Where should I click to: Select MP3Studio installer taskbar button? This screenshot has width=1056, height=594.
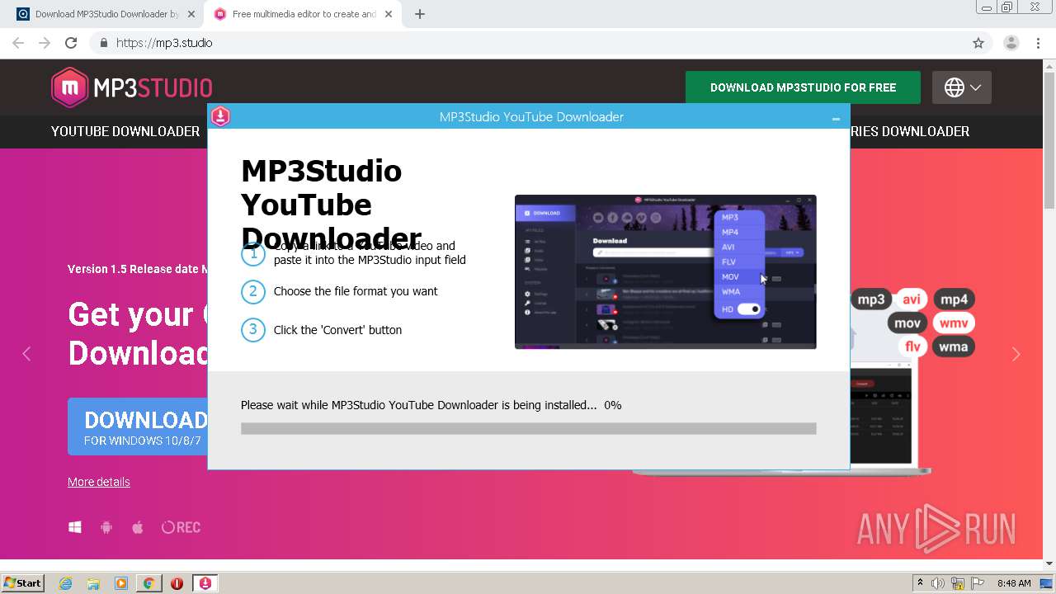[205, 583]
